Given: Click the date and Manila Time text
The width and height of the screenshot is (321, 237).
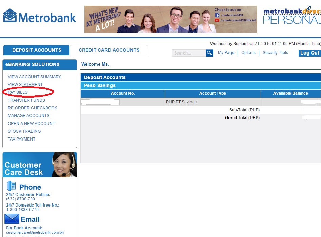Looking at the screenshot, I should click(265, 44).
